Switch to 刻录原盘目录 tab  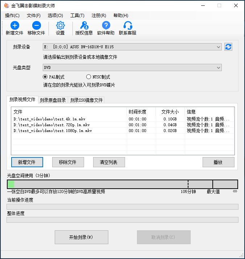coord(53,100)
